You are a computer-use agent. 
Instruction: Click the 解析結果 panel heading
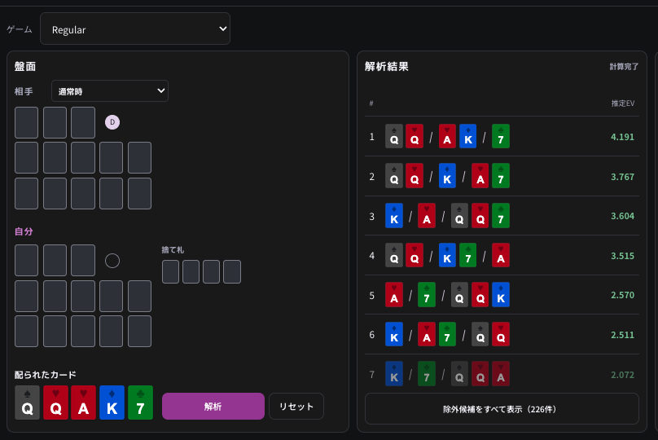click(x=387, y=66)
